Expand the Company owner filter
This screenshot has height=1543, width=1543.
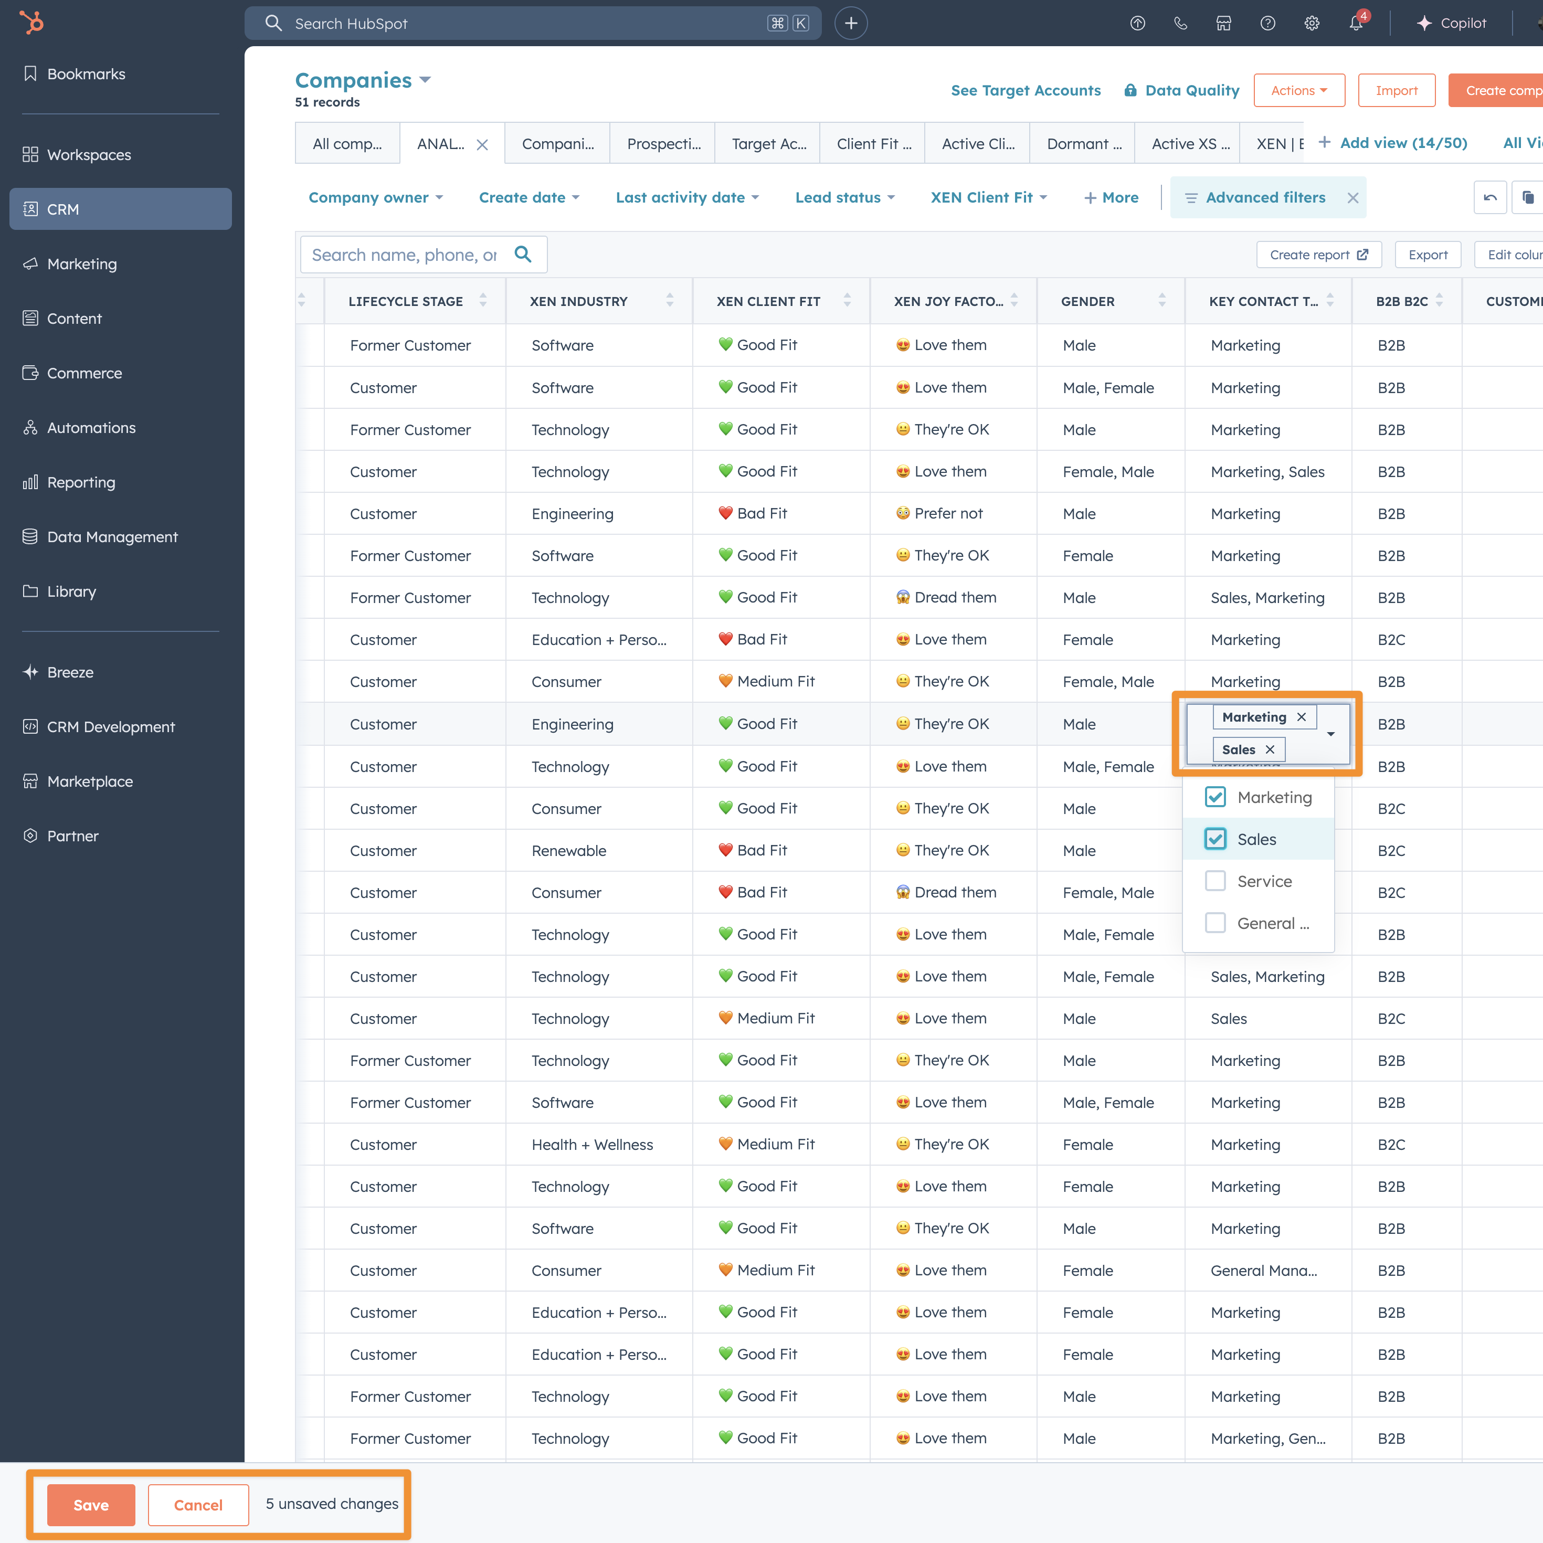[375, 197]
